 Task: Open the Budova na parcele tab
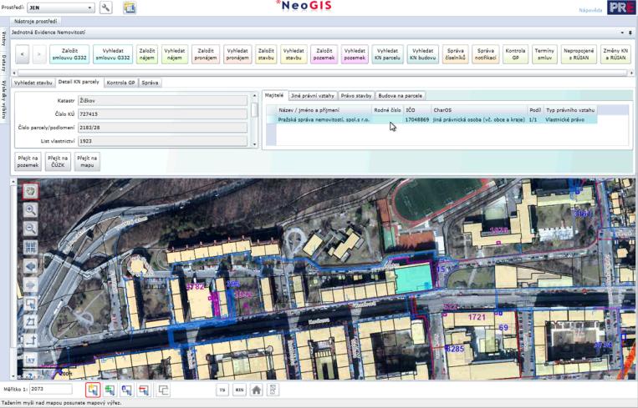(x=400, y=96)
